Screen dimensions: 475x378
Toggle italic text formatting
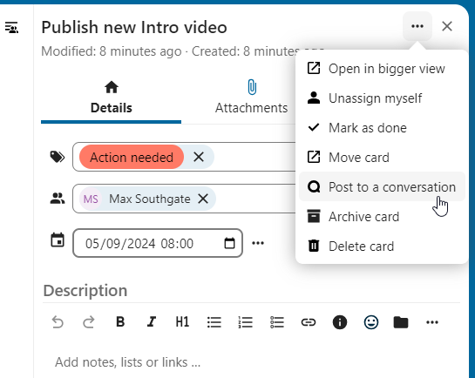152,322
